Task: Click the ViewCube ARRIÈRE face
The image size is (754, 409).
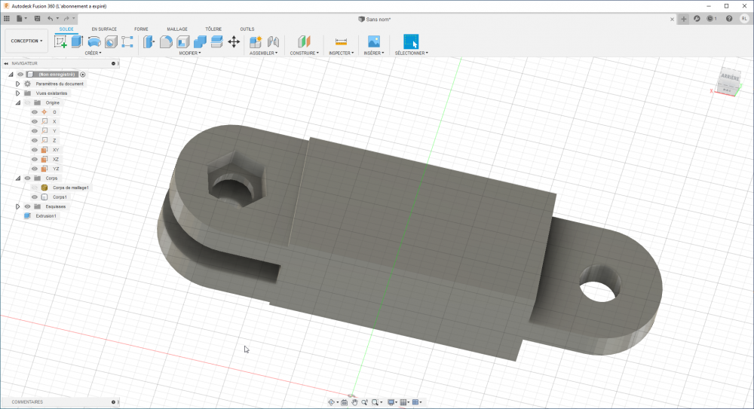Action: [x=729, y=78]
